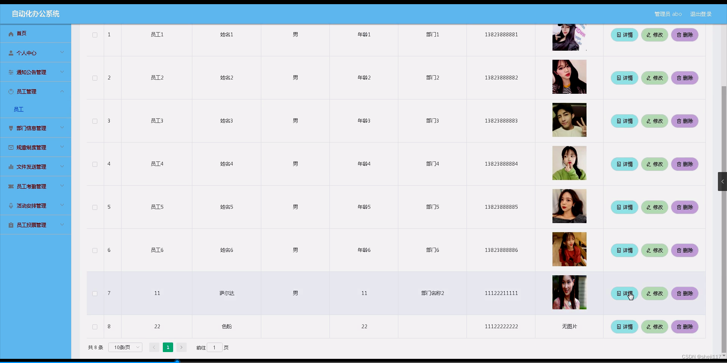Check the checkbox for 员工1 row

(x=95, y=35)
